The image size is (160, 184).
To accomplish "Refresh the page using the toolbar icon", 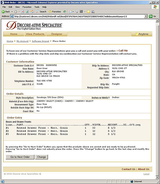I will pyautogui.click(x=28, y=12).
